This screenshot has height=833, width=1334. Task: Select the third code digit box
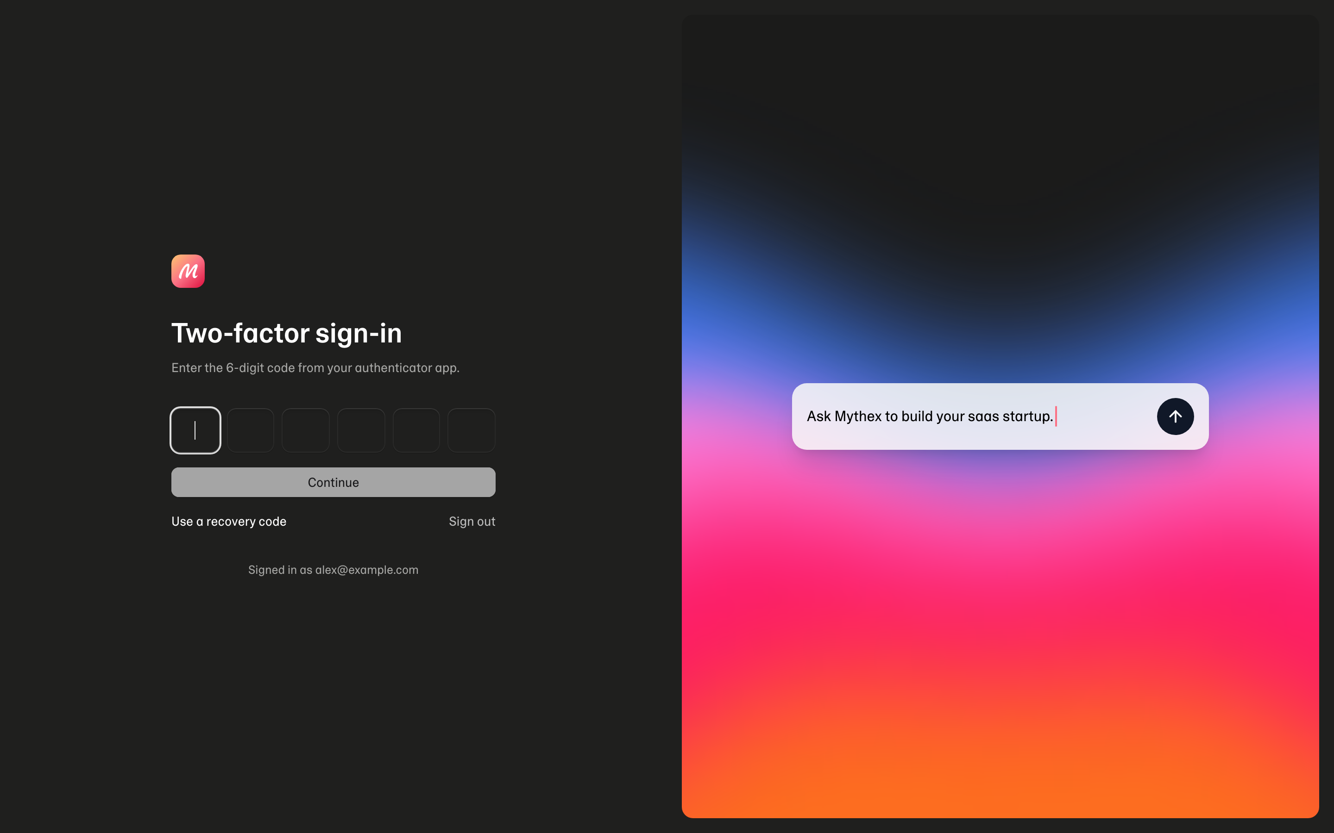[306, 430]
